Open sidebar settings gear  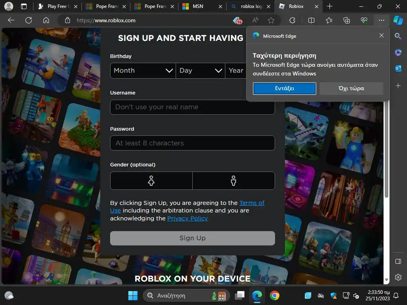click(398, 277)
